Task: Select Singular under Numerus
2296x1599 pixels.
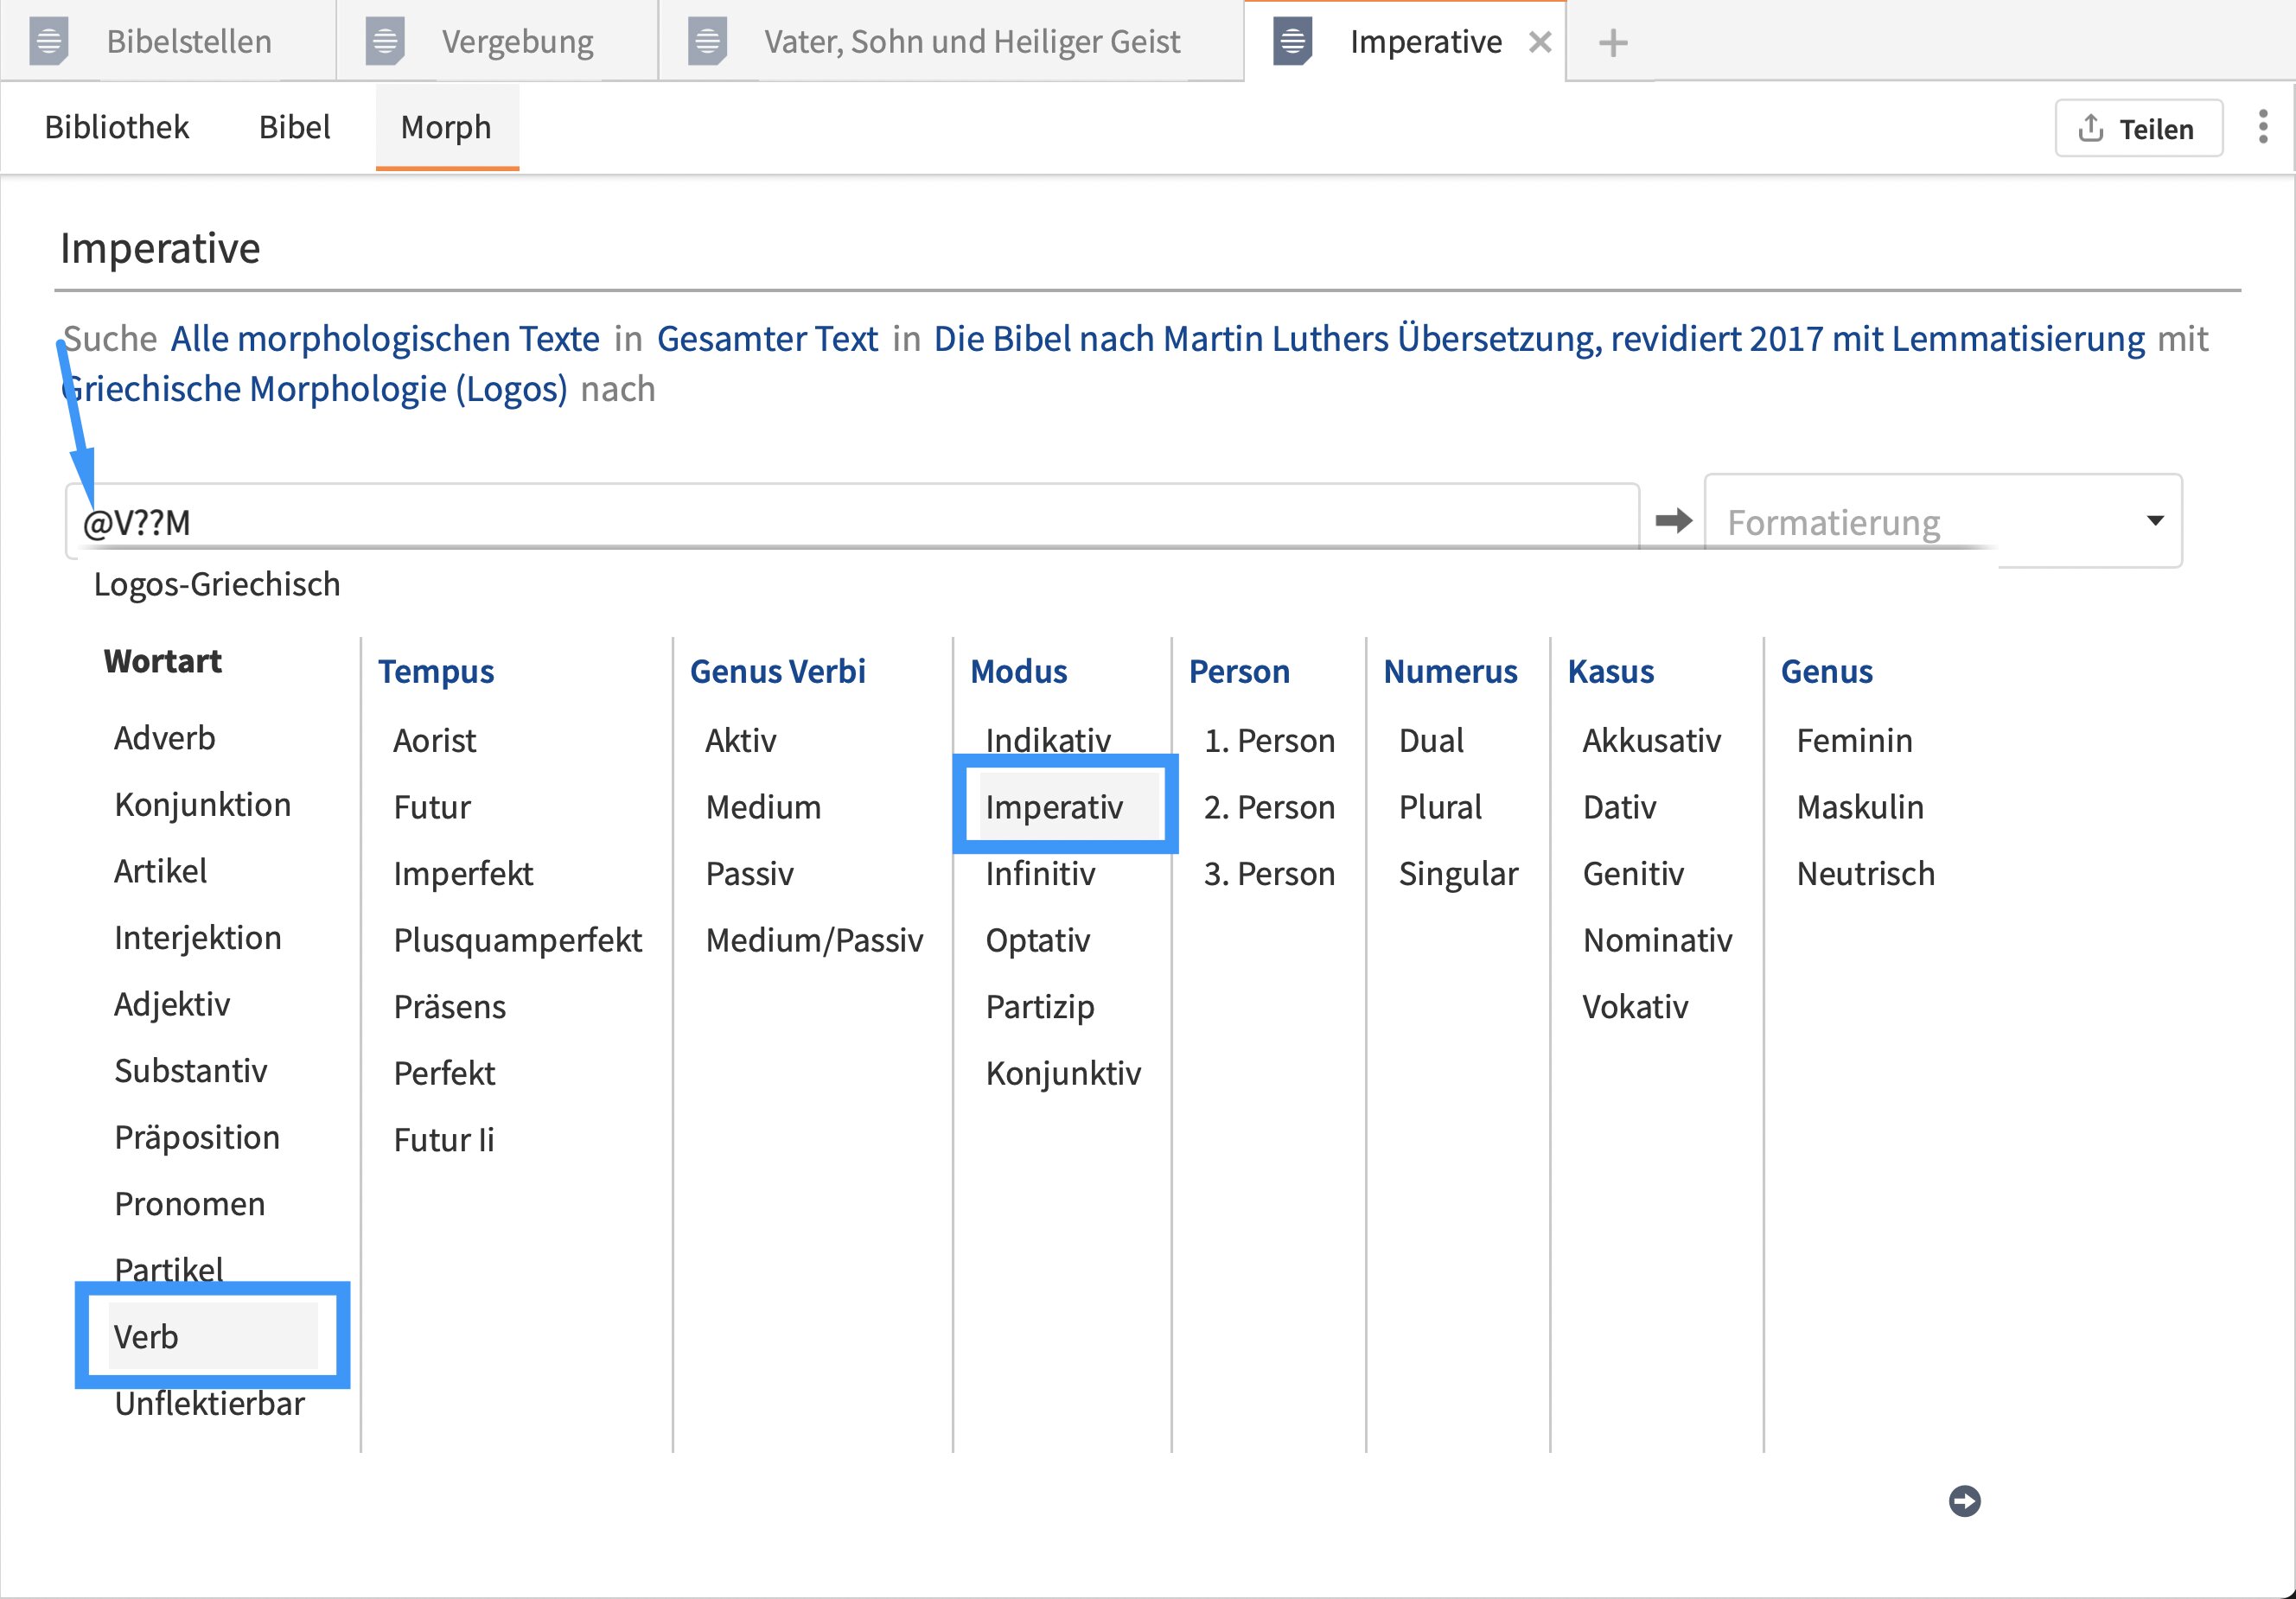Action: (x=1459, y=873)
